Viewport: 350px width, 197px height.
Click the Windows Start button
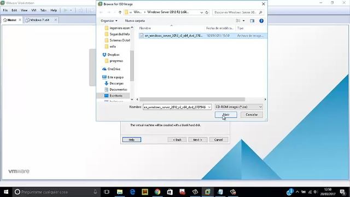click(x=6, y=192)
